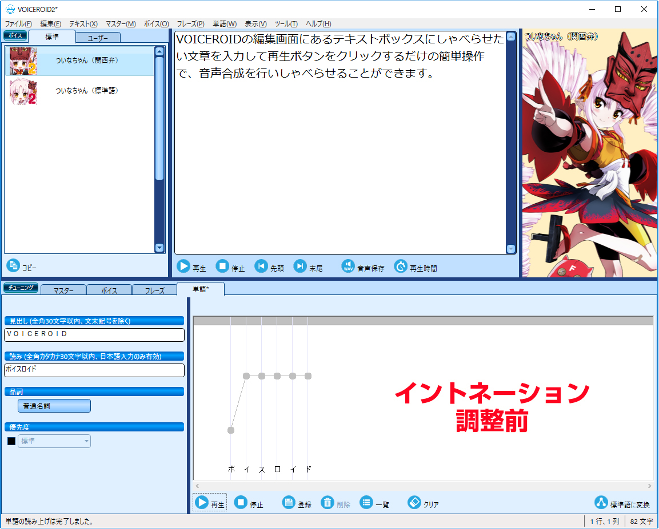Click the accent point above ド
The width and height of the screenshot is (659, 529).
pos(308,376)
